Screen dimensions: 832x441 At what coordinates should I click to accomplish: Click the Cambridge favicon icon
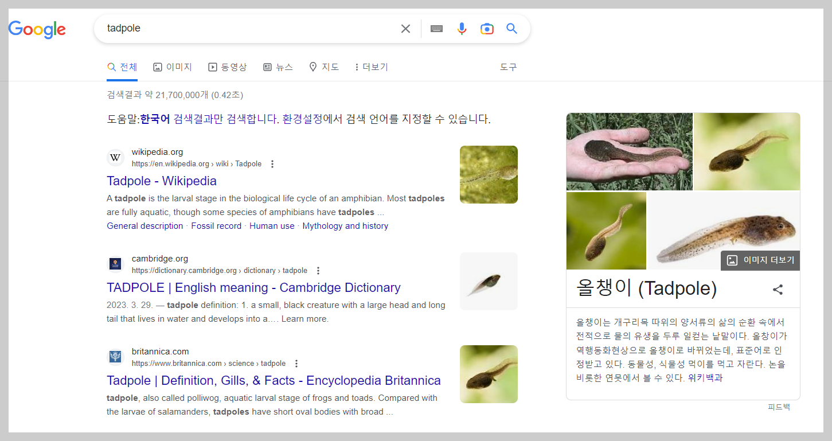click(x=115, y=264)
